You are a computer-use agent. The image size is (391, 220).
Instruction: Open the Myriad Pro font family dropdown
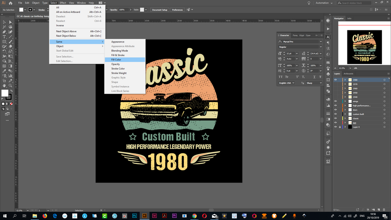pos(321,41)
